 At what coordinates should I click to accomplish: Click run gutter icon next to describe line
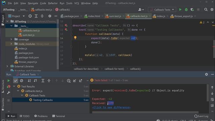click(x=66, y=26)
